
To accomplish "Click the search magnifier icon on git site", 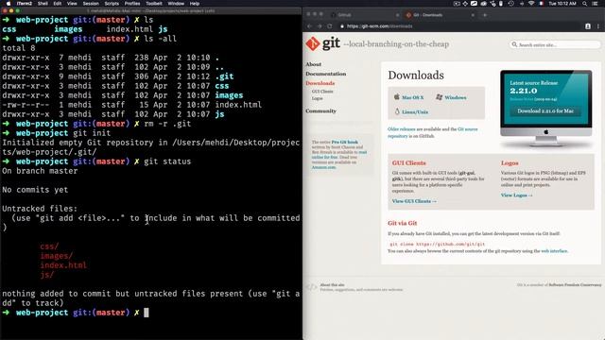I will coord(514,44).
